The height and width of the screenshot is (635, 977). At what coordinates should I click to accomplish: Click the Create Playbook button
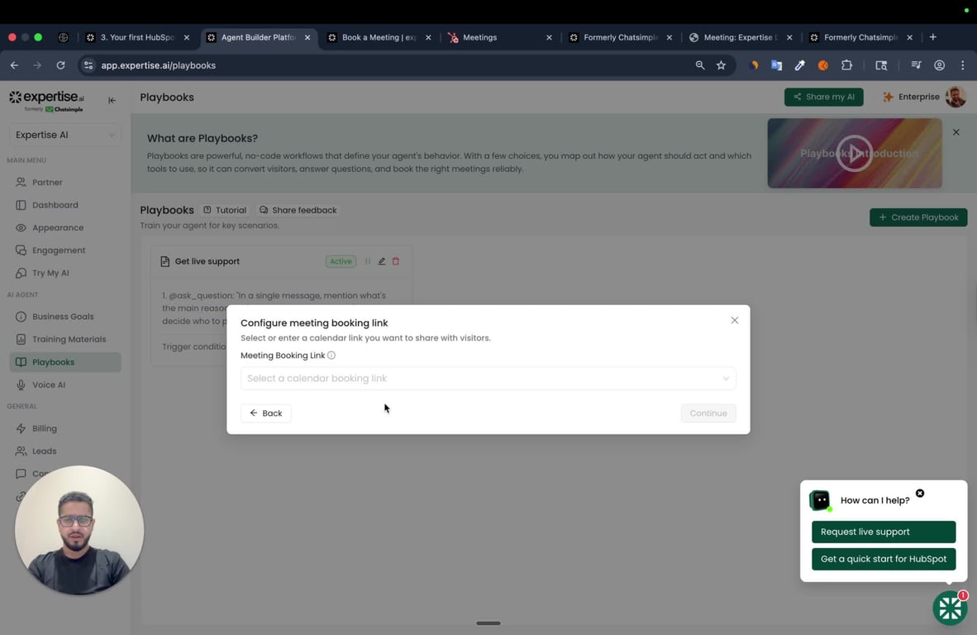917,217
